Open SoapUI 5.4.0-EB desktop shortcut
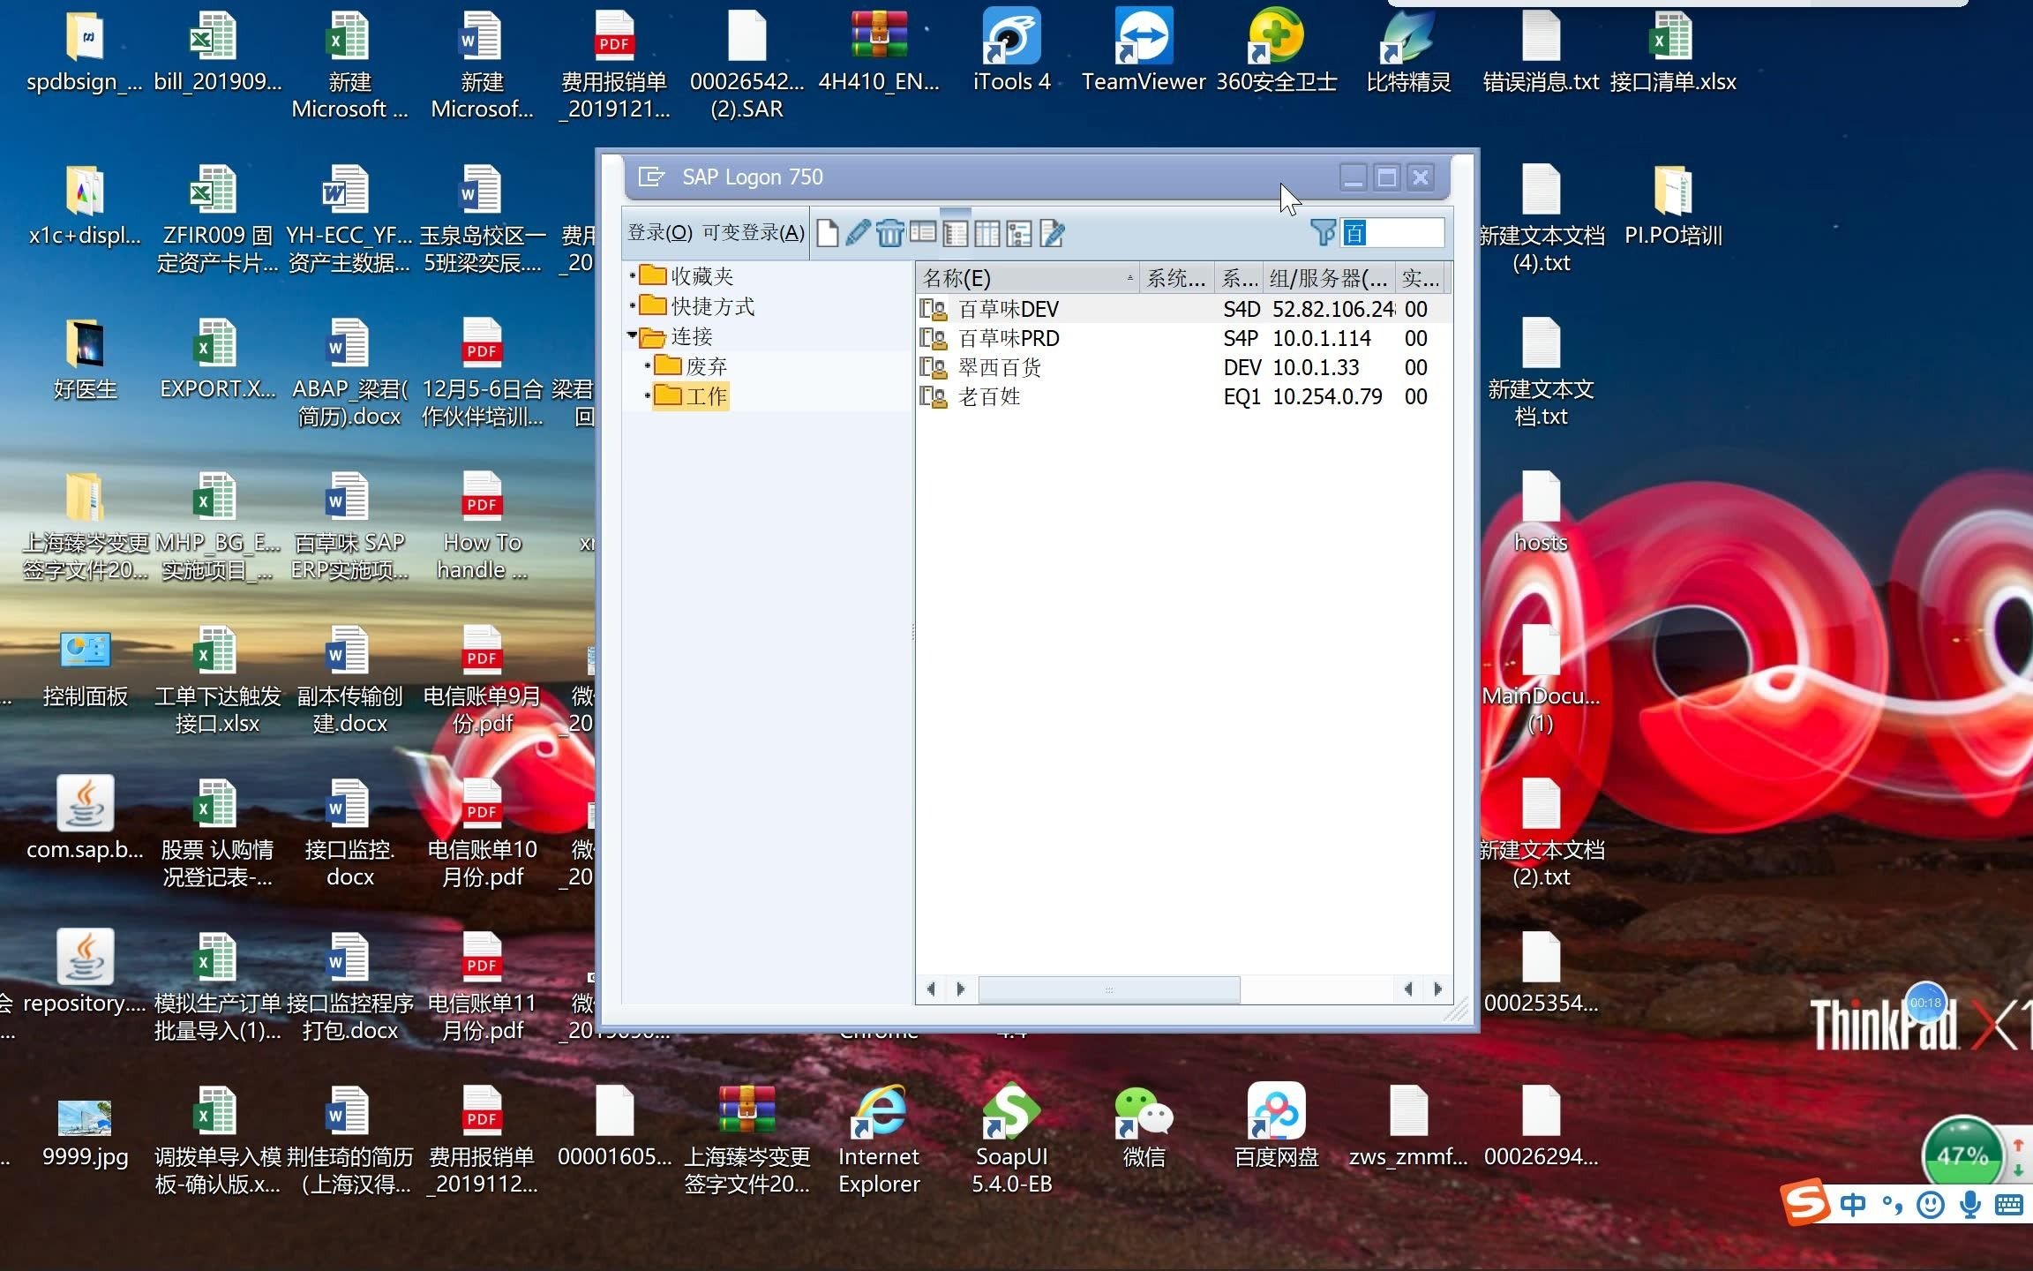 [1011, 1139]
